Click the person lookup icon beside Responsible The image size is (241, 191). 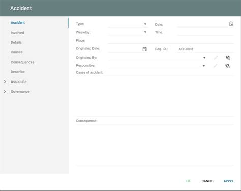(x=228, y=66)
